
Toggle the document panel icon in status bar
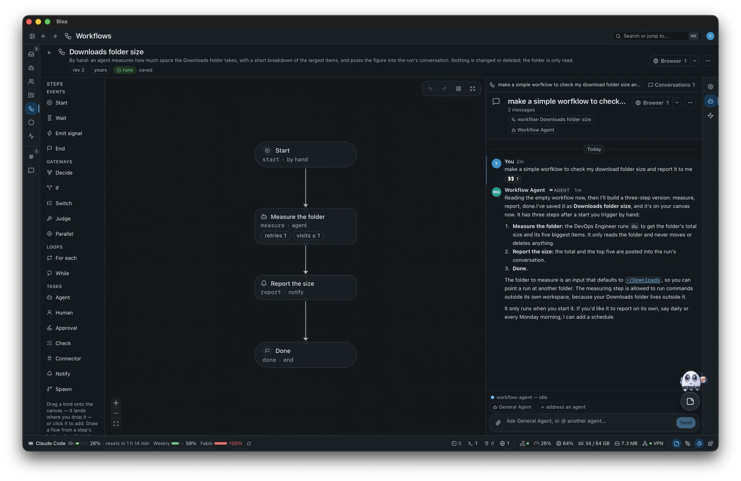(x=677, y=444)
